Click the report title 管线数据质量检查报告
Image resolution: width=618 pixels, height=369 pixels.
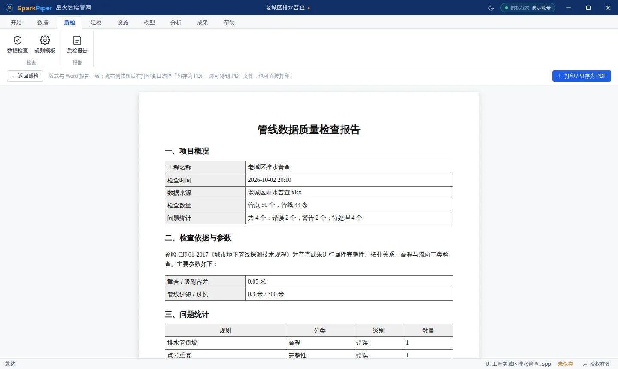[309, 130]
